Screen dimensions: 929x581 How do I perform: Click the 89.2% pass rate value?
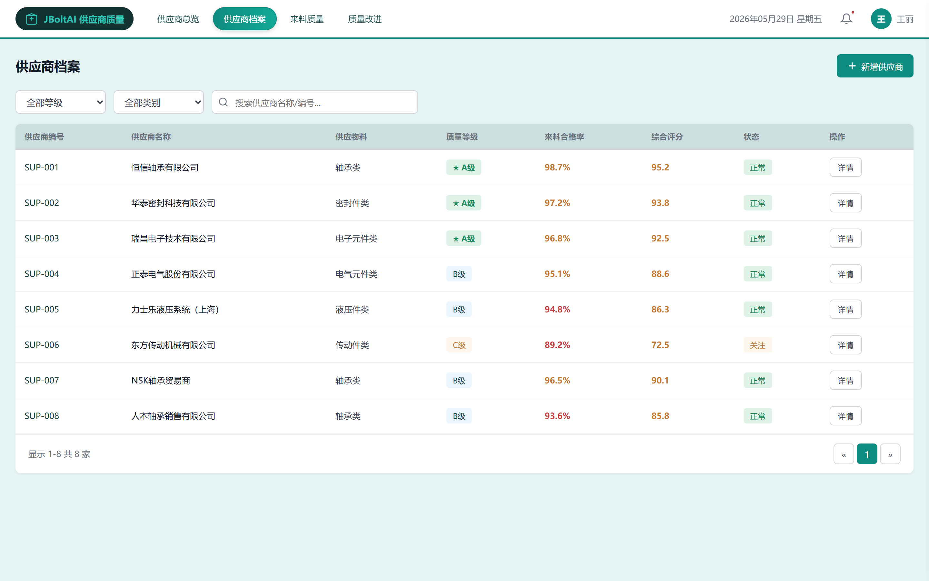557,345
